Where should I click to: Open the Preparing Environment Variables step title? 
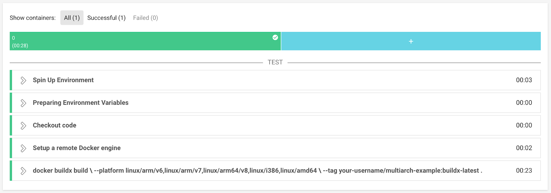pyautogui.click(x=81, y=103)
